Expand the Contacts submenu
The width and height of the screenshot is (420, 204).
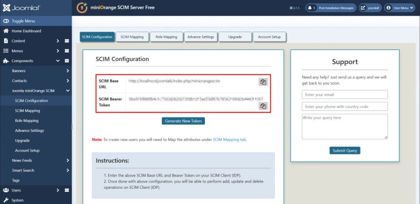pos(67,80)
